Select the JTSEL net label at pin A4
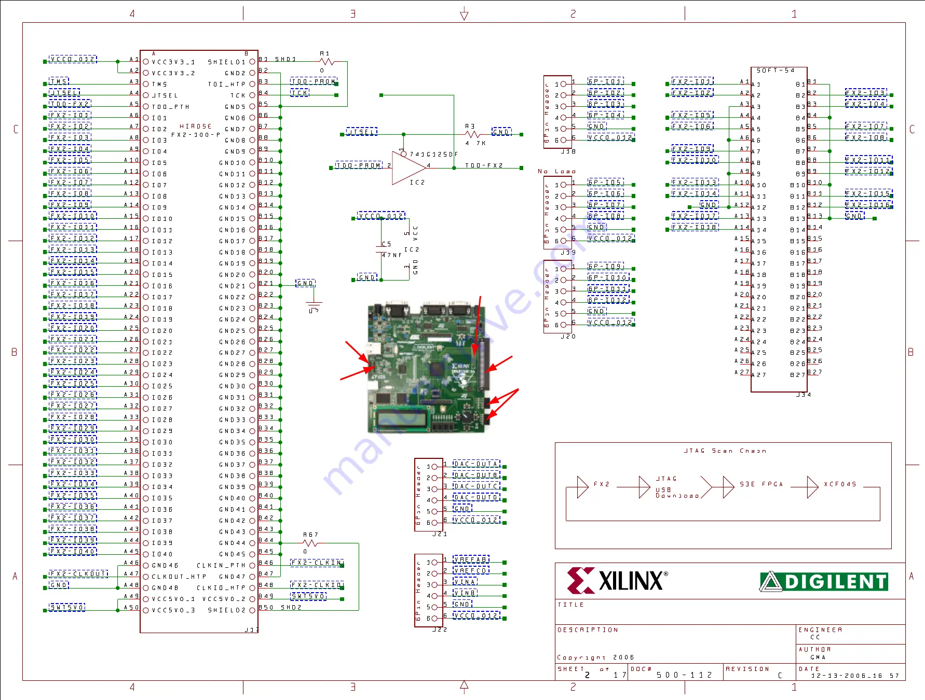Image resolution: width=925 pixels, height=700 pixels. coord(64,93)
